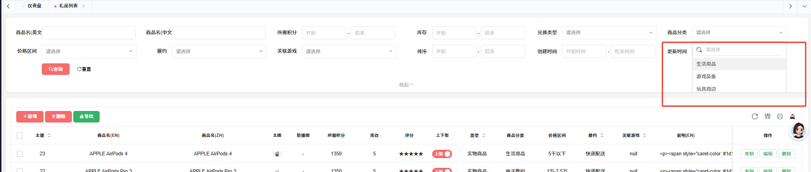Click 排序 end value field
The width and height of the screenshot is (811, 172).
pos(503,51)
